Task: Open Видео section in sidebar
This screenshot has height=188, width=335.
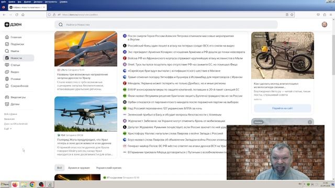Action: [12, 72]
